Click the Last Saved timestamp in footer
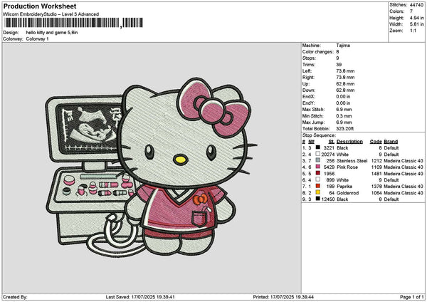The image size is (427, 302). [140, 297]
